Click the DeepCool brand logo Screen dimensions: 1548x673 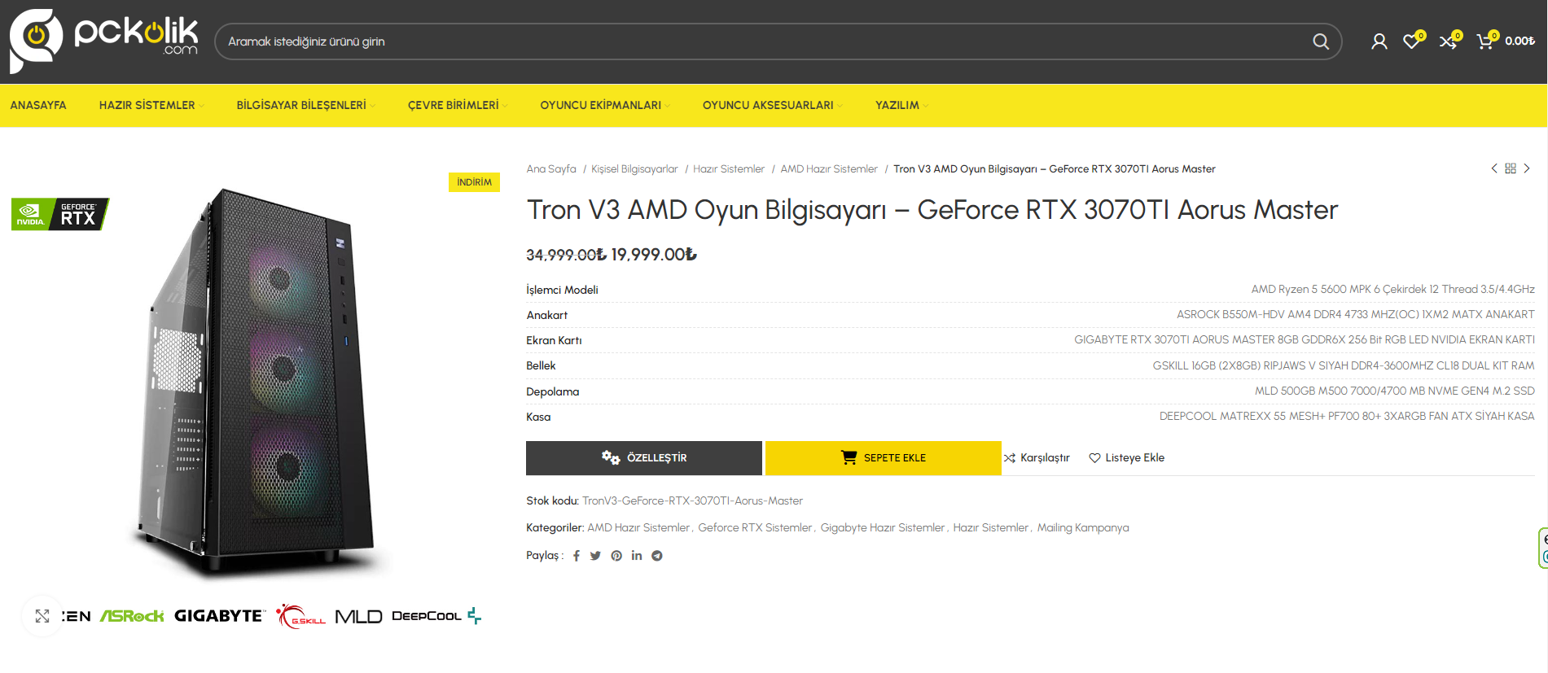click(436, 616)
